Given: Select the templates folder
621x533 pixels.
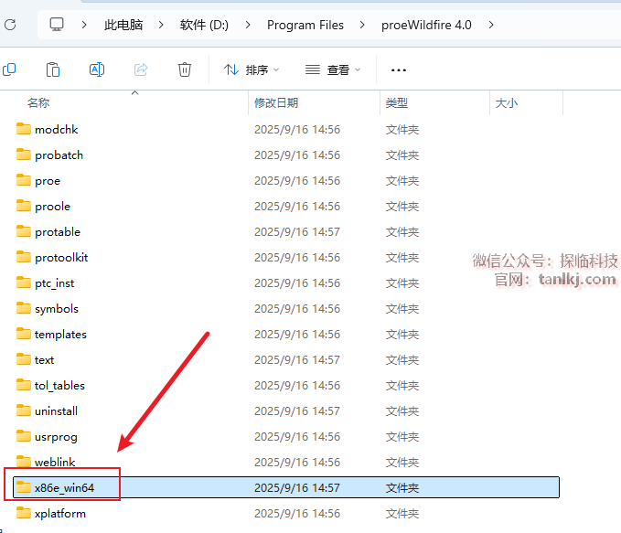Looking at the screenshot, I should tap(60, 335).
